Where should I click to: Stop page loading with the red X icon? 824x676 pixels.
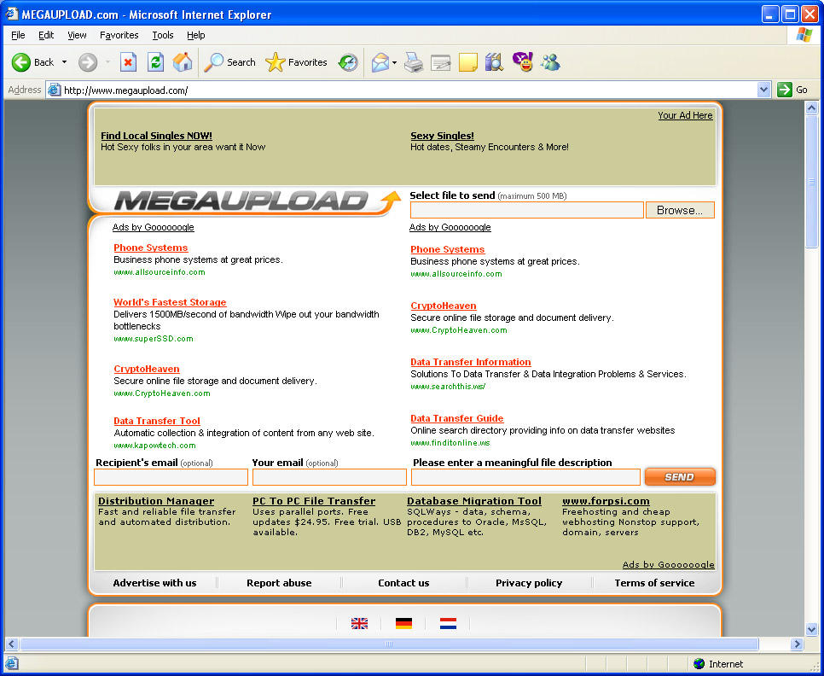(x=128, y=62)
